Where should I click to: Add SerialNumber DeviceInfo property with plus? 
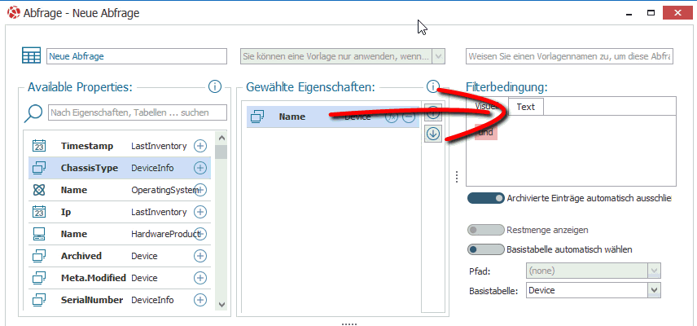[200, 300]
